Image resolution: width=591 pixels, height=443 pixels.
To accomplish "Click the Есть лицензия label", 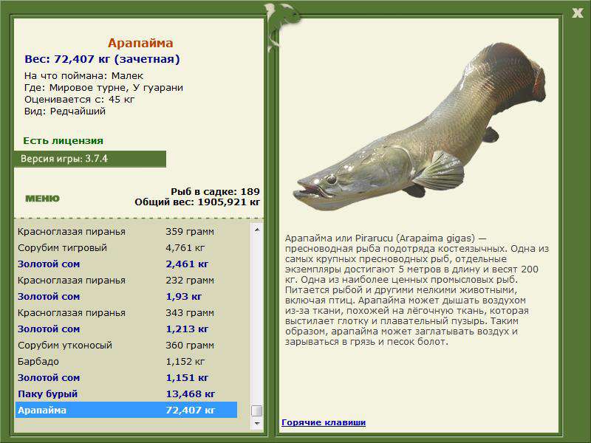I will pyautogui.click(x=63, y=140).
